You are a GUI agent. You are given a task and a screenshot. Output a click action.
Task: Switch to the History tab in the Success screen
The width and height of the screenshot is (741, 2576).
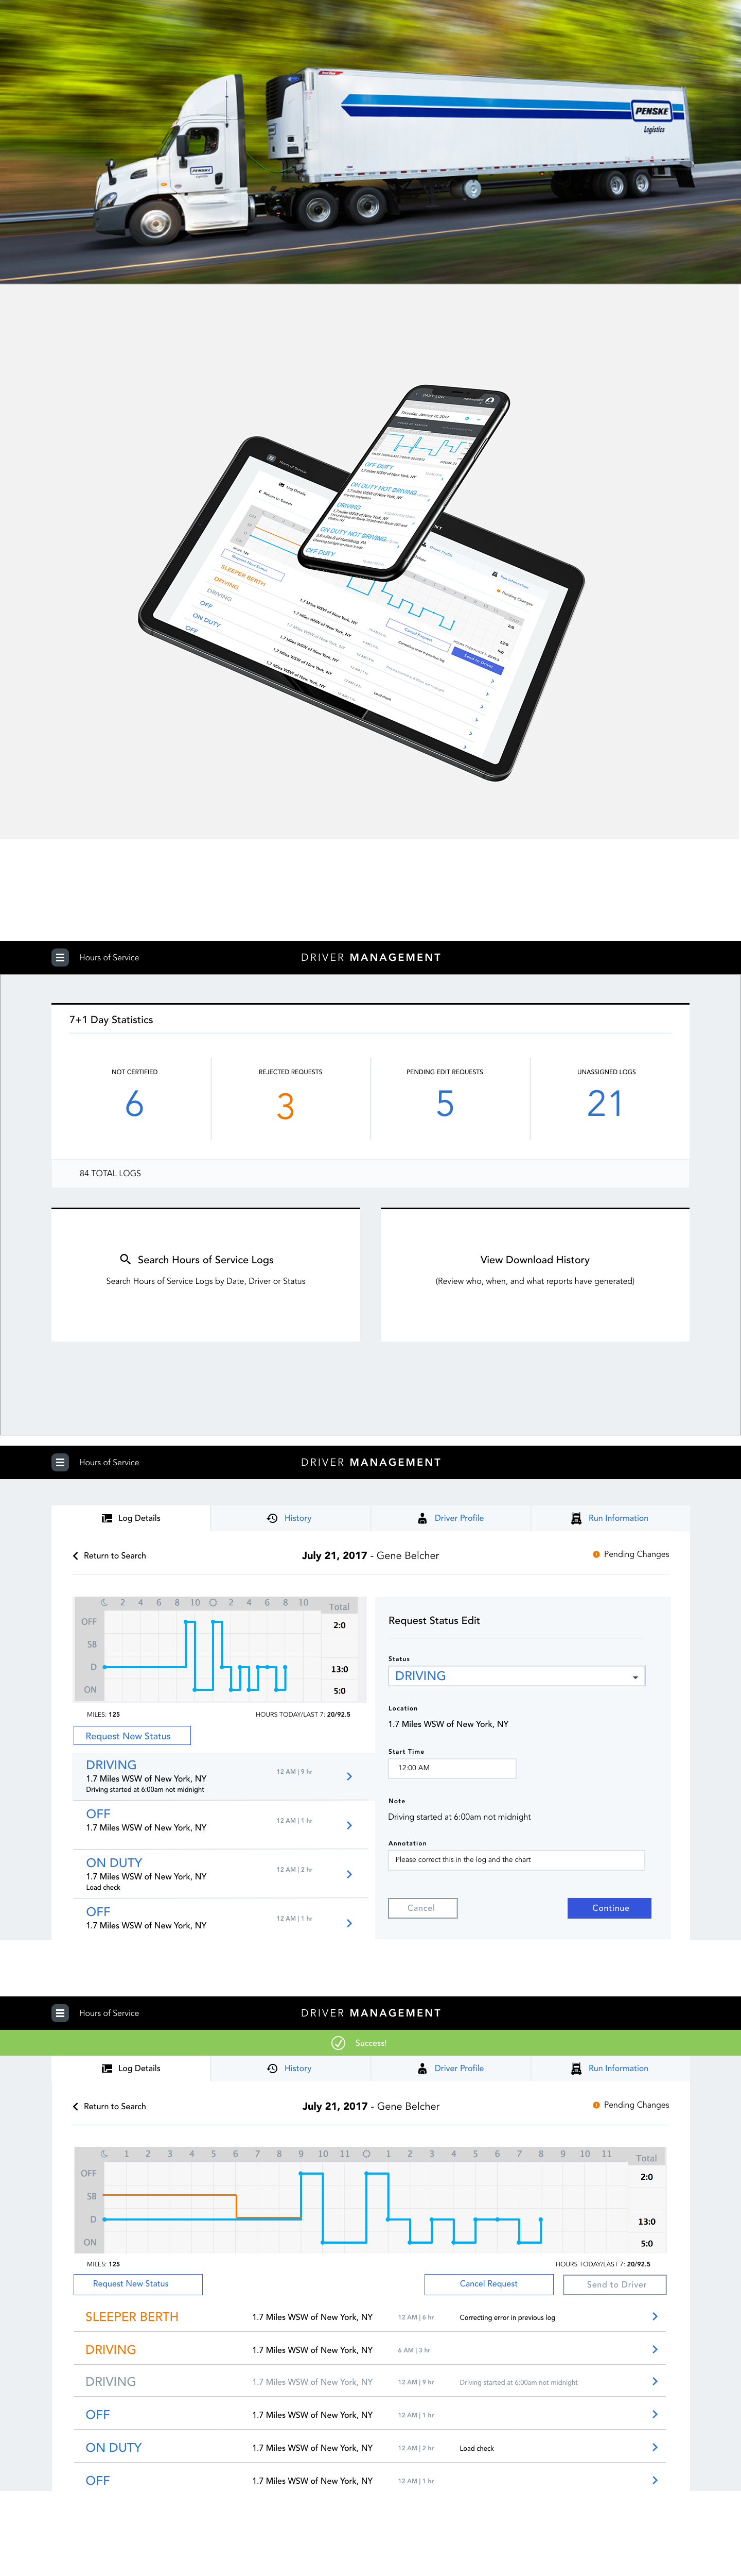click(290, 2068)
